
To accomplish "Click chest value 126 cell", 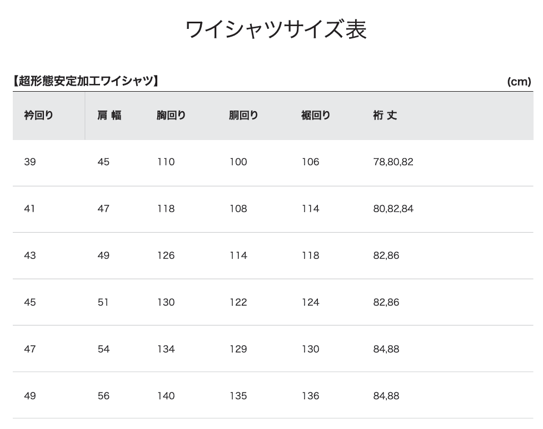I will point(166,256).
